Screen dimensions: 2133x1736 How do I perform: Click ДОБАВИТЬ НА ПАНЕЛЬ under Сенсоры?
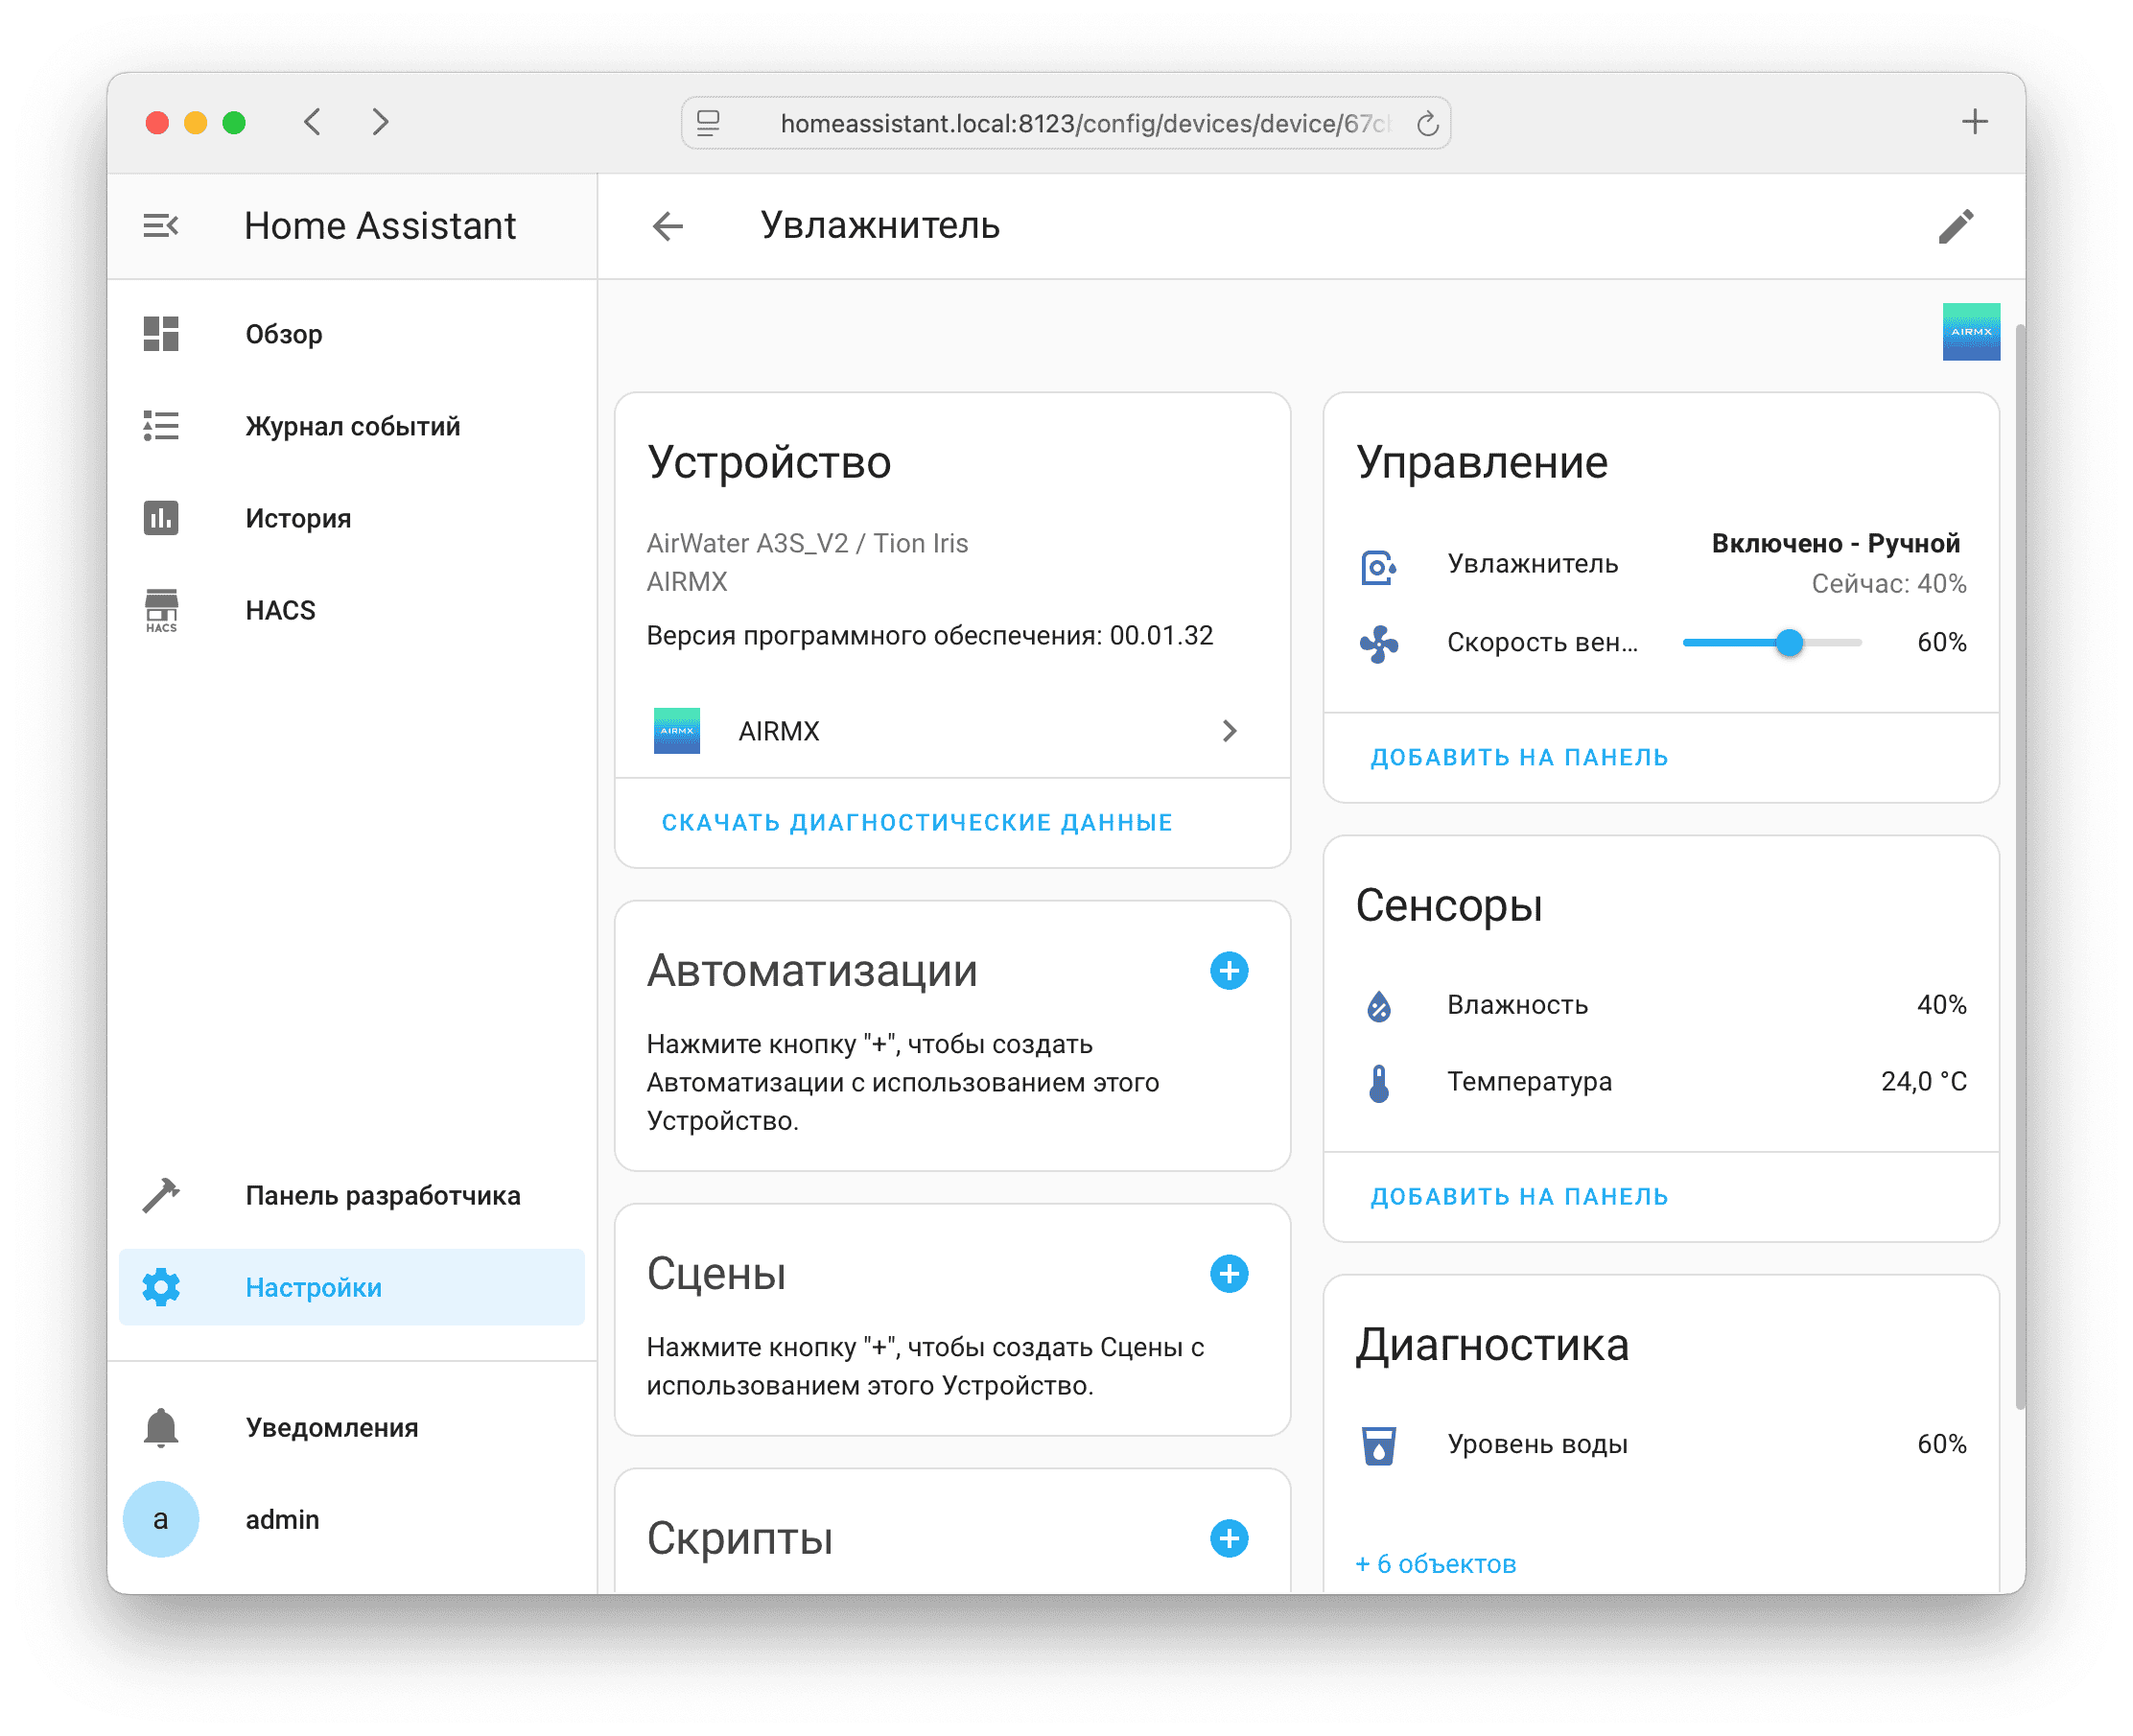click(1518, 1197)
